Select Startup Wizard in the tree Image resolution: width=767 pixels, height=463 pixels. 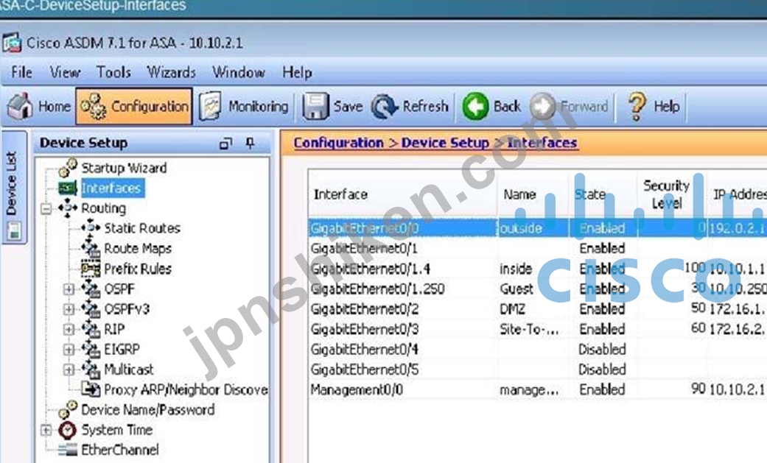(x=124, y=168)
